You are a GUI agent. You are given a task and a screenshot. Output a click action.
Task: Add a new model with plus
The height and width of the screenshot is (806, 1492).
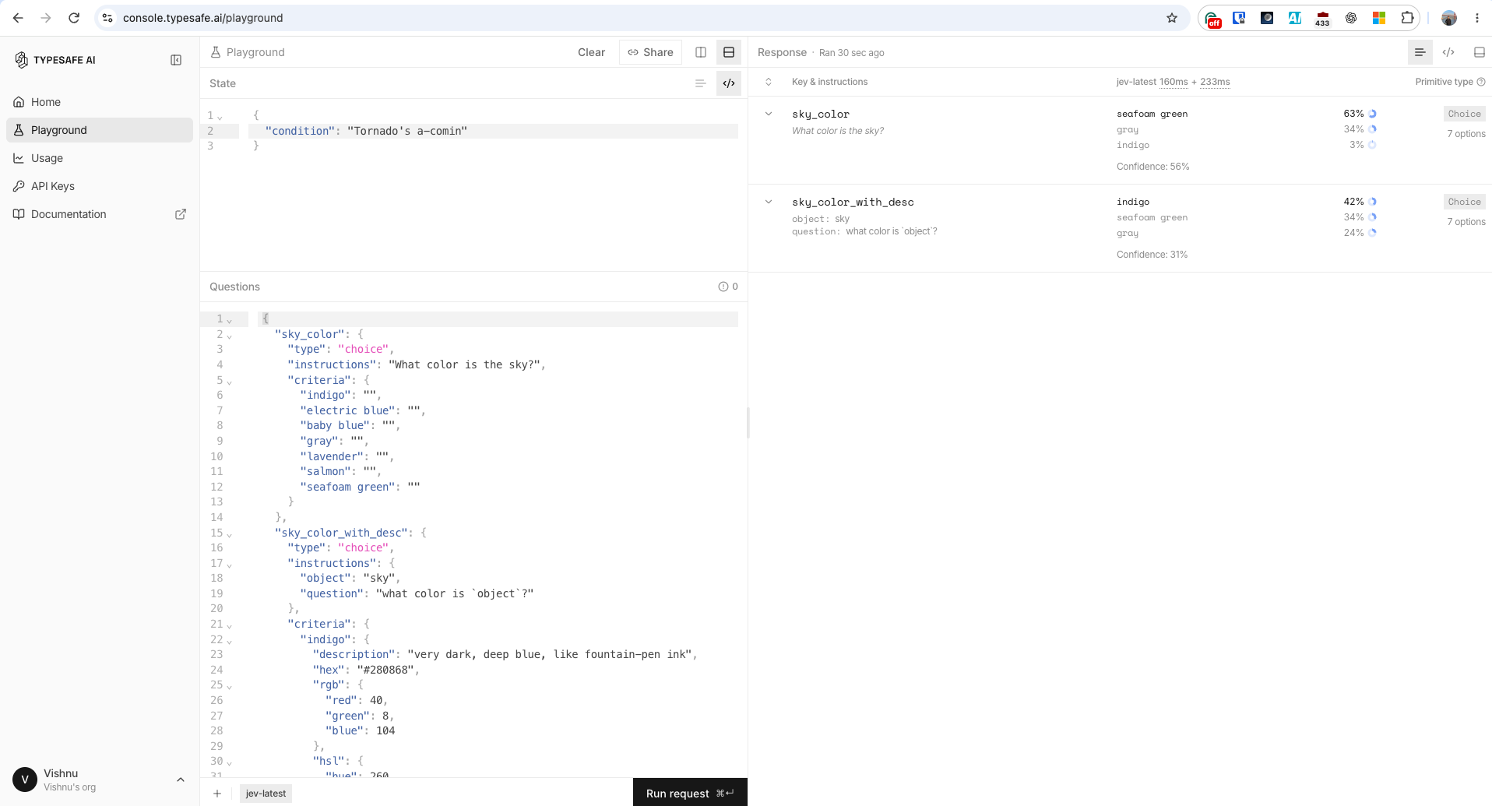pos(217,794)
